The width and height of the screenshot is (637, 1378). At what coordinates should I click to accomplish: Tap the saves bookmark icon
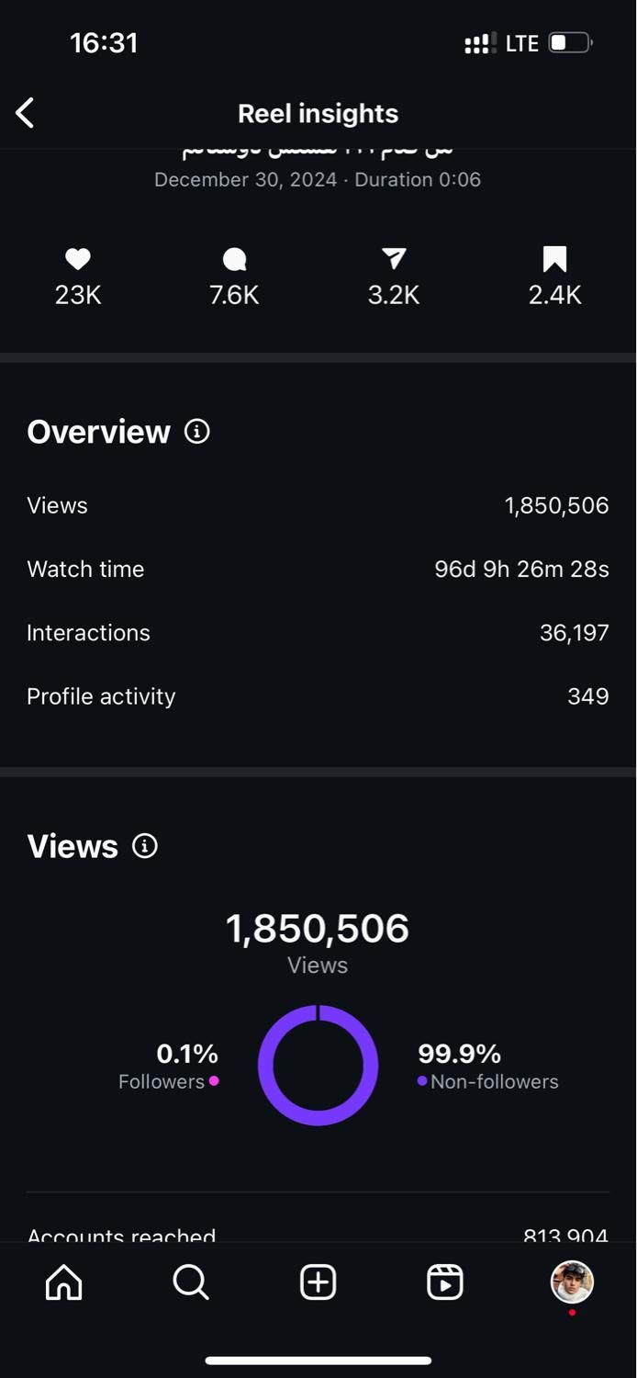(554, 260)
